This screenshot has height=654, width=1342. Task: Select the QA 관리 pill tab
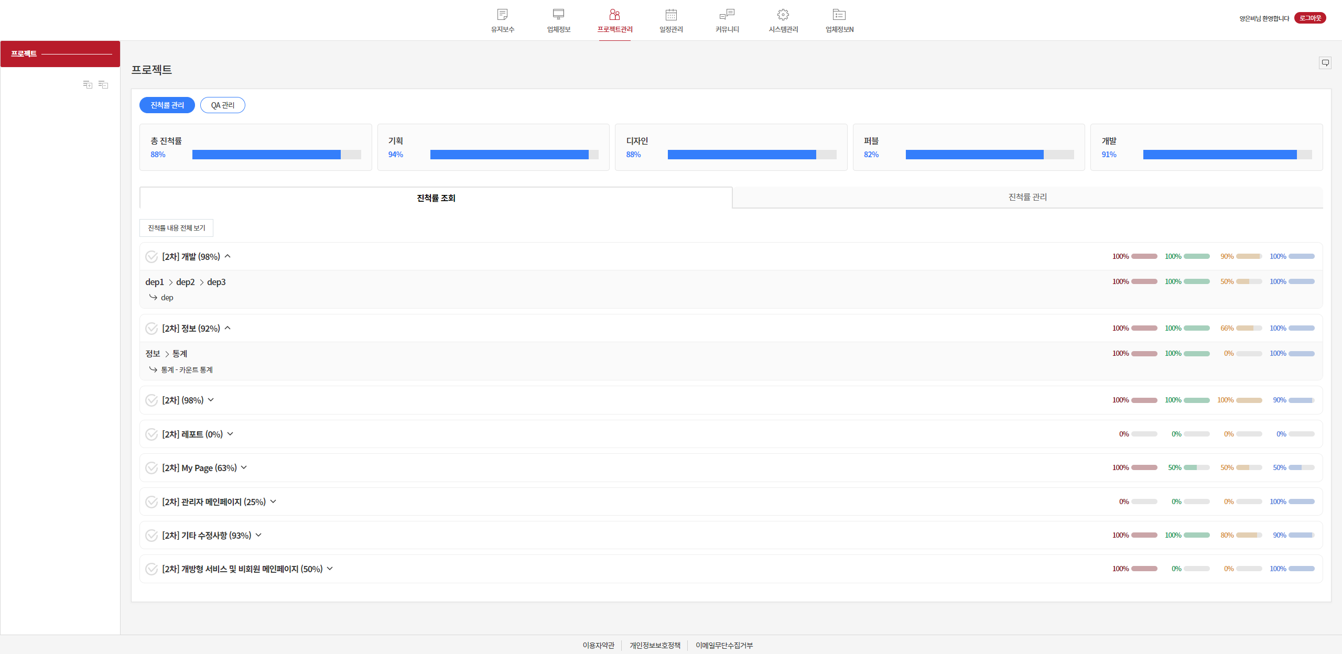coord(222,105)
